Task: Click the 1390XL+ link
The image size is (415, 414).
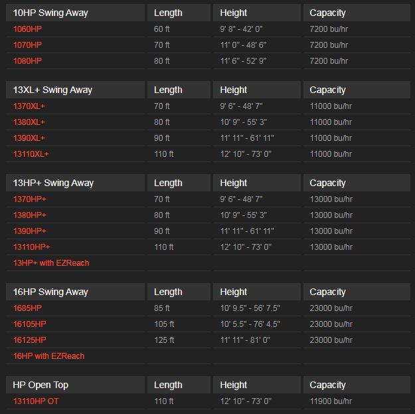Action: tap(29, 138)
